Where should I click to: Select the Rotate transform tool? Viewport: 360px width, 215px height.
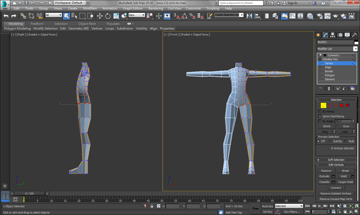click(108, 16)
